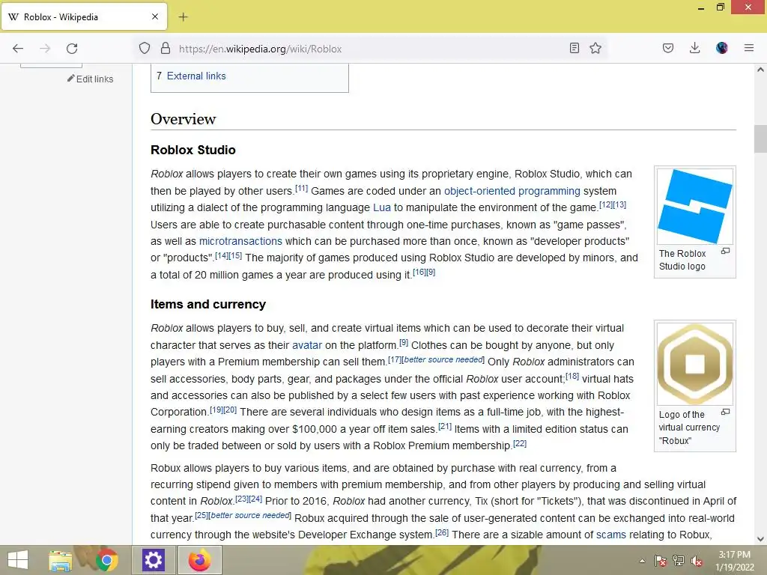Open the settings gear taskbar app
The image size is (767, 575).
point(153,560)
